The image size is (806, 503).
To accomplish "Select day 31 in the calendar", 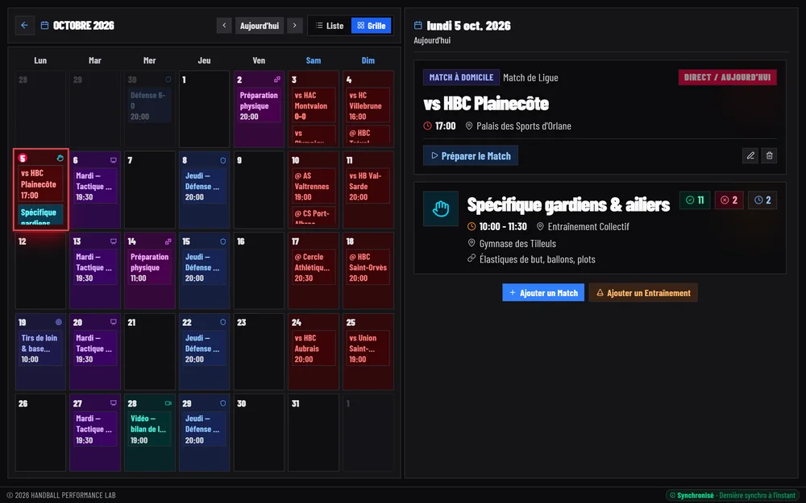I will pos(313,433).
